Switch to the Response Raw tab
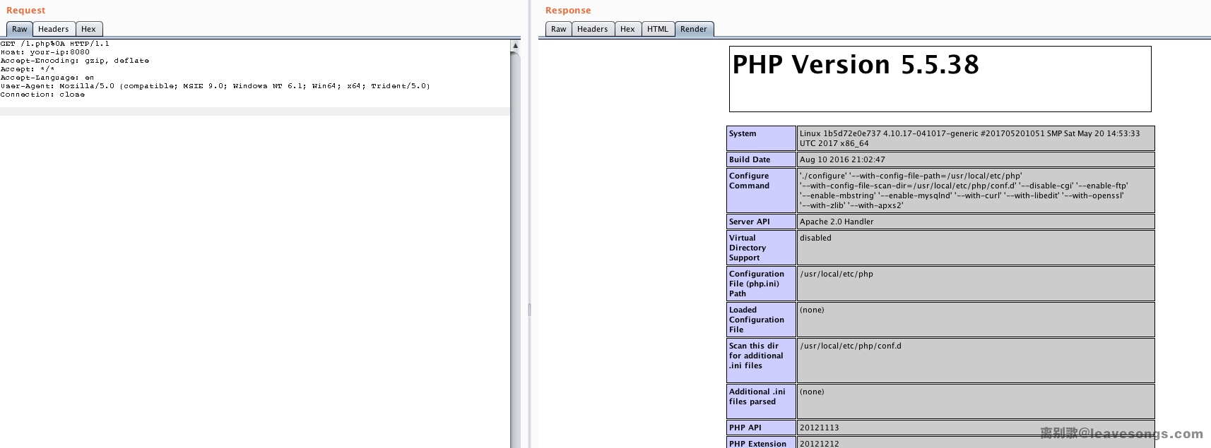 tap(558, 29)
